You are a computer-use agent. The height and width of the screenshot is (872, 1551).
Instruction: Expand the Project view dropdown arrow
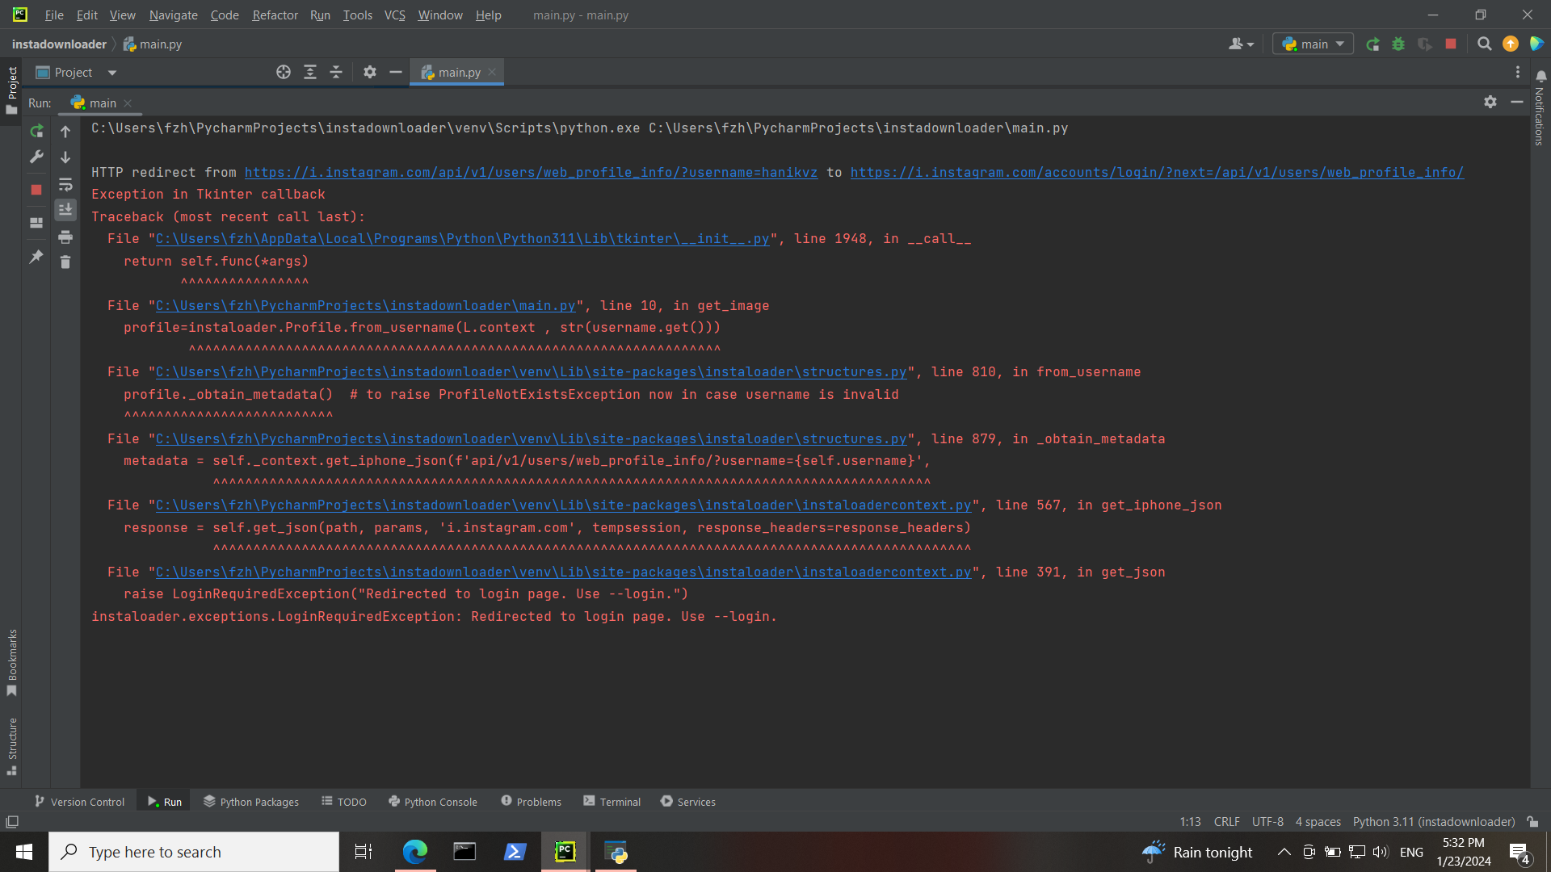tap(112, 73)
